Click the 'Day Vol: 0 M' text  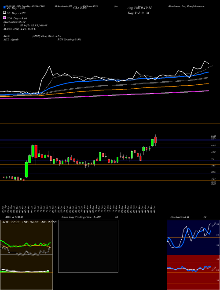pos(138,13)
